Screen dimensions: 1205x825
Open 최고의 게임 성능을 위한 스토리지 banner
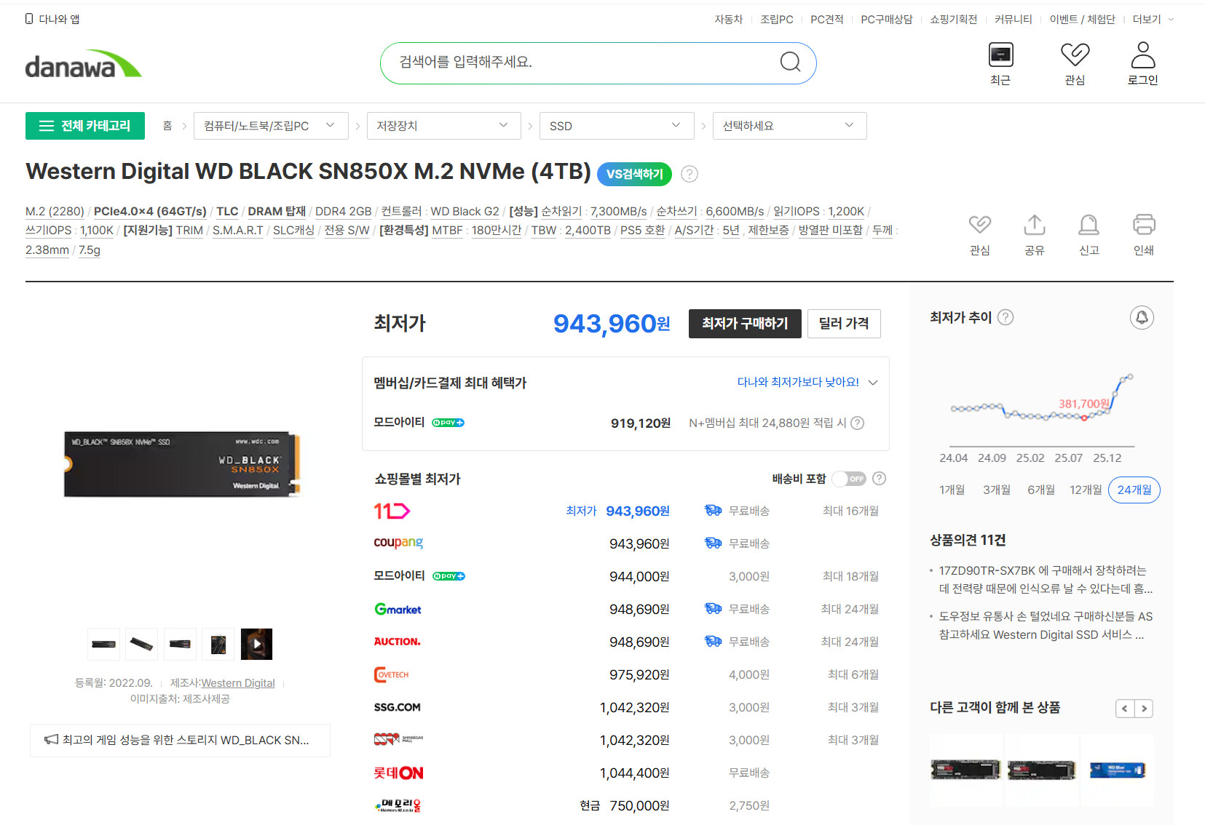coord(180,741)
